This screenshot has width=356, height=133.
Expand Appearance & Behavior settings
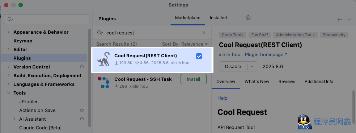(9, 32)
